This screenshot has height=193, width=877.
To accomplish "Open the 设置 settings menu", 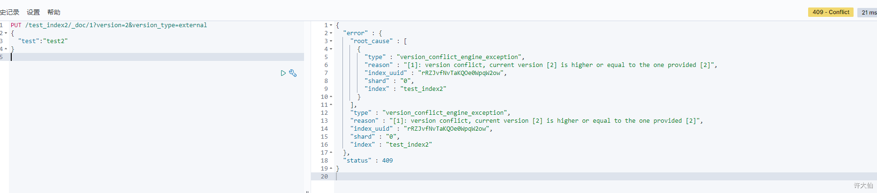I will (x=33, y=12).
